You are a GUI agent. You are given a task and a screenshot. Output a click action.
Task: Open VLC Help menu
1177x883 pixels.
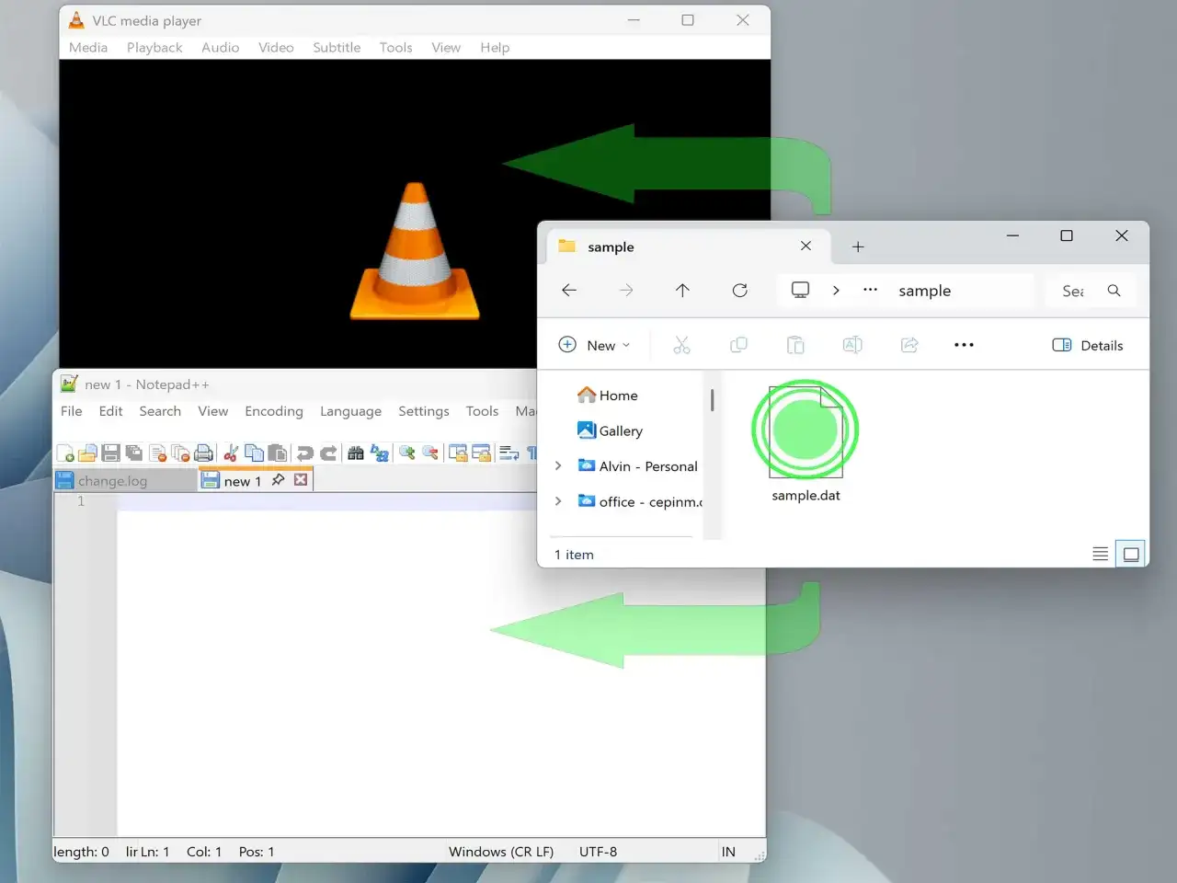495,47
